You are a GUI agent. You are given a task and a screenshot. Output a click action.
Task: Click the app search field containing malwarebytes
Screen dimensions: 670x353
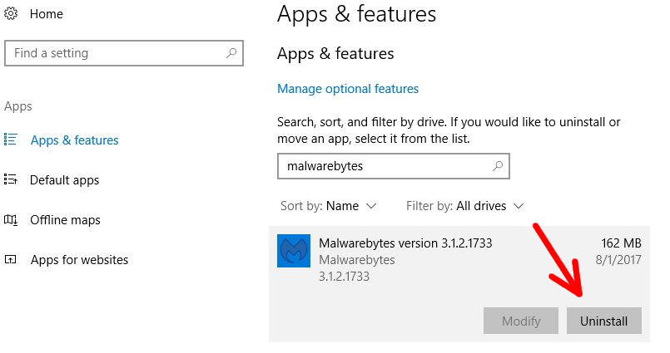393,166
